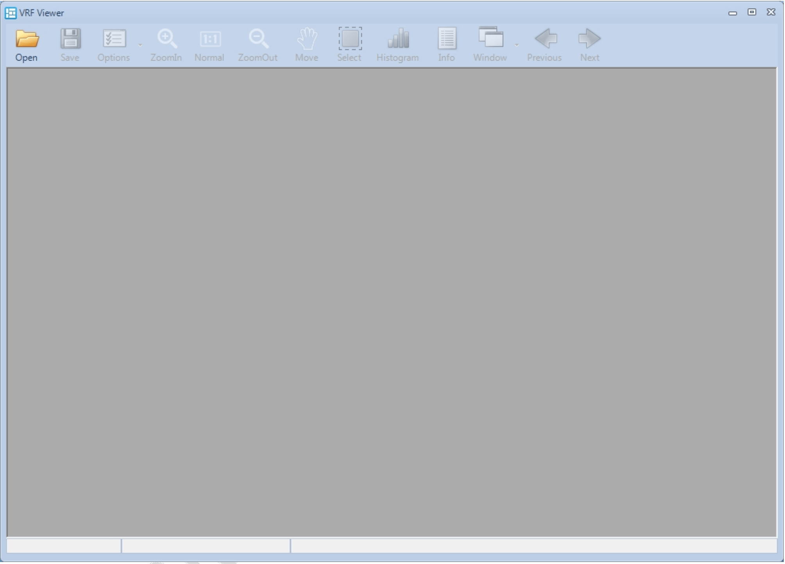
Task: Activate the Move hand tool
Action: (x=307, y=39)
